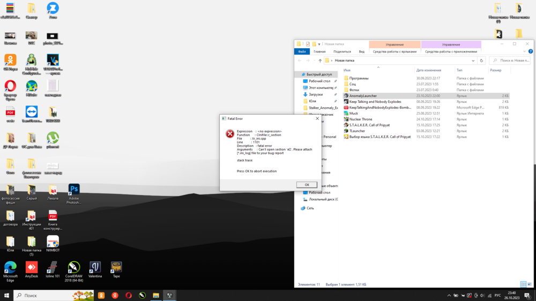Open the Файл menu in Explorer

[302, 52]
